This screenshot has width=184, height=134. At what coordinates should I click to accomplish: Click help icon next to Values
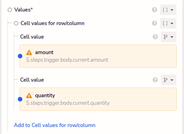point(155,10)
